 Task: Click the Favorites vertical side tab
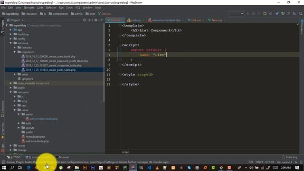2,131
